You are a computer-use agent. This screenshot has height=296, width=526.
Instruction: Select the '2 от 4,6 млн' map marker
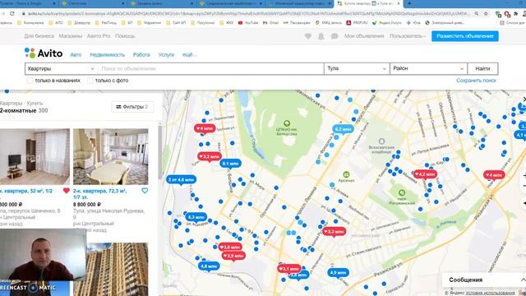tap(181, 179)
